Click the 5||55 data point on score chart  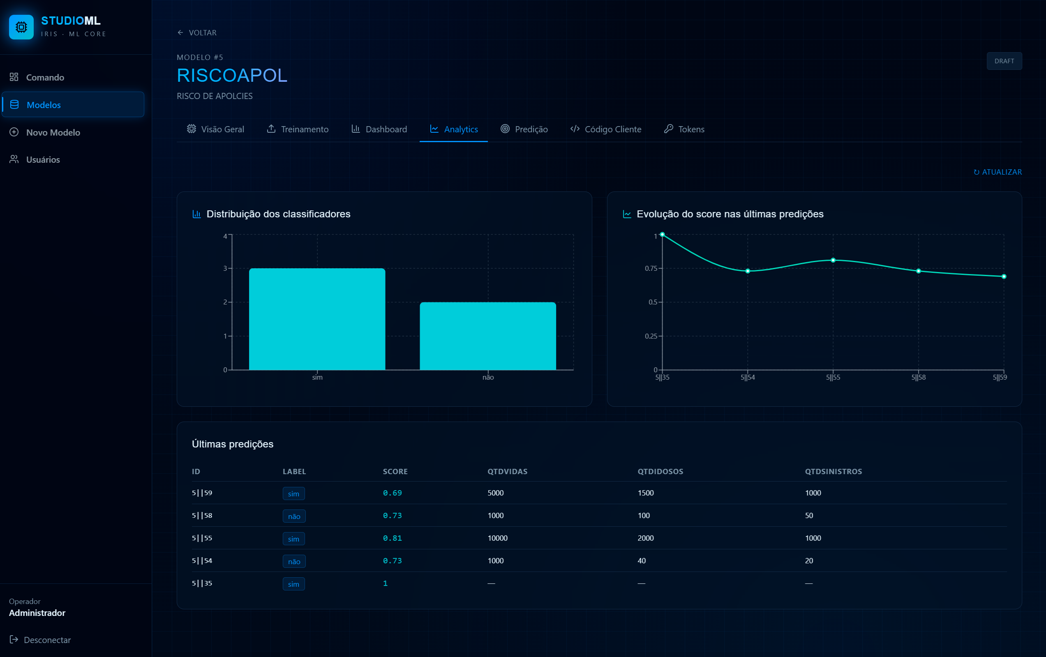[833, 260]
